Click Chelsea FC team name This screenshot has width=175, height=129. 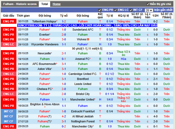pos(45,89)
